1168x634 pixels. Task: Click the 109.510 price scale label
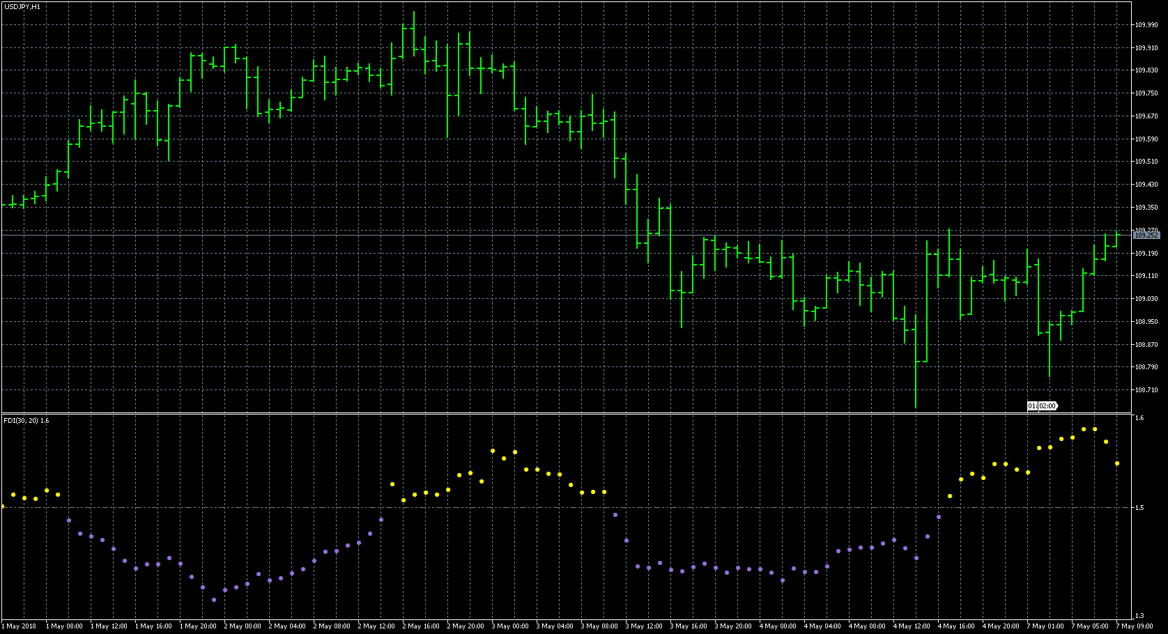click(x=1146, y=162)
